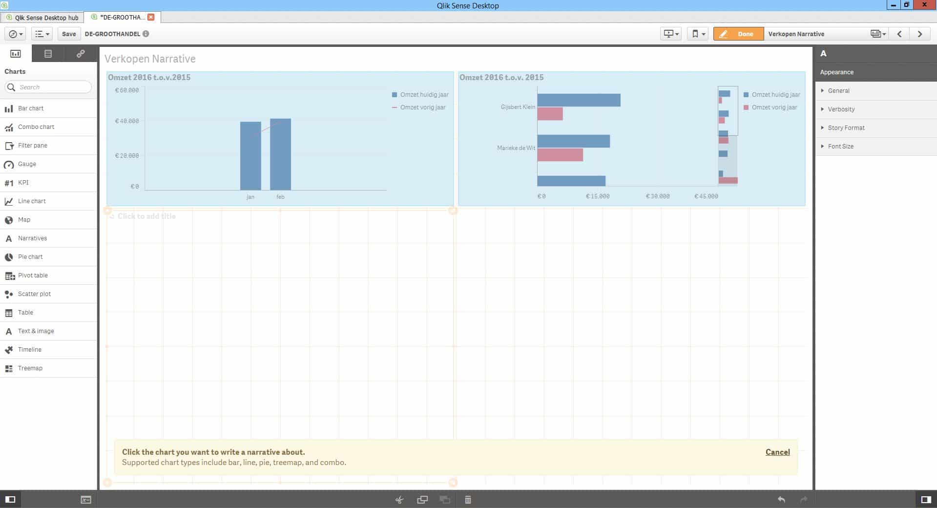Click the bar chart mini scroll preview
Image resolution: width=937 pixels, height=508 pixels.
(x=728, y=136)
